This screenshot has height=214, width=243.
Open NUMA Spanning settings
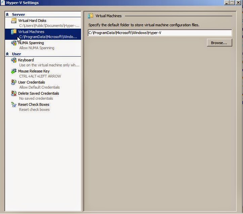click(43, 45)
